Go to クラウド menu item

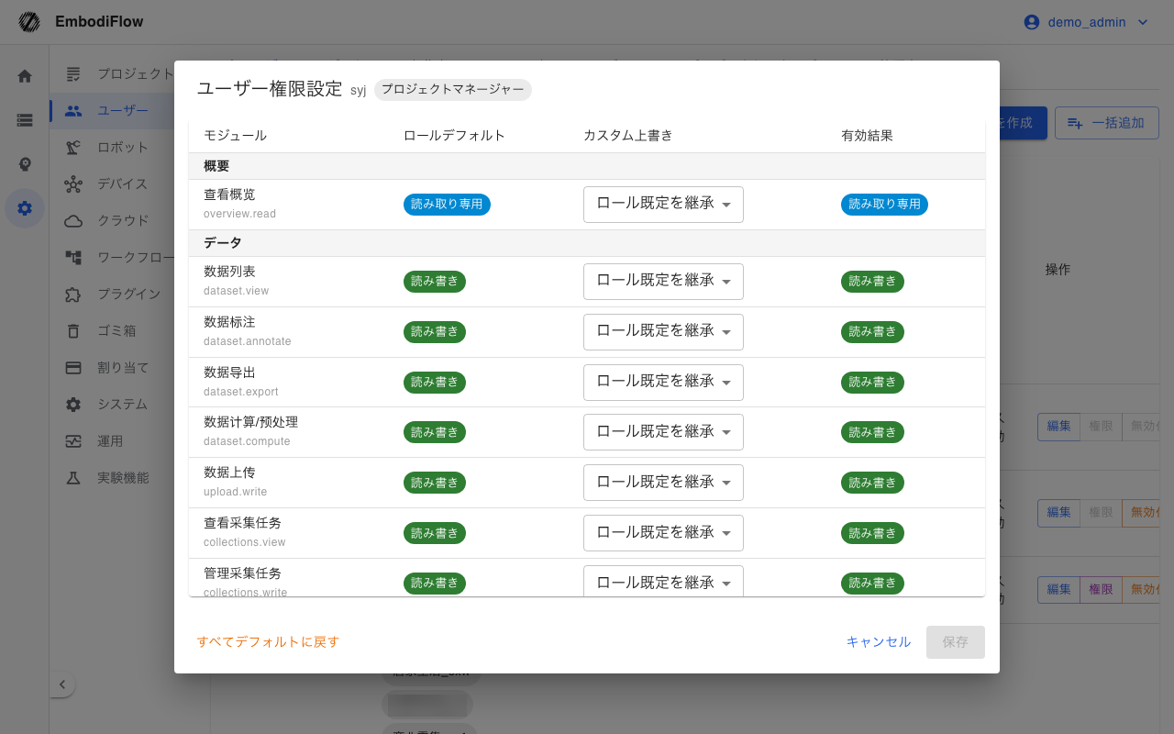[112, 220]
